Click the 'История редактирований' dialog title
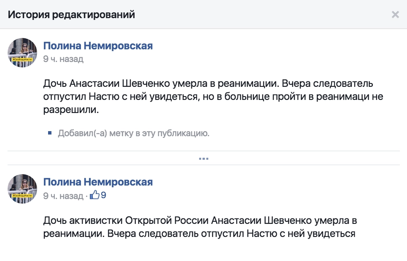407x261 pixels. (x=72, y=15)
